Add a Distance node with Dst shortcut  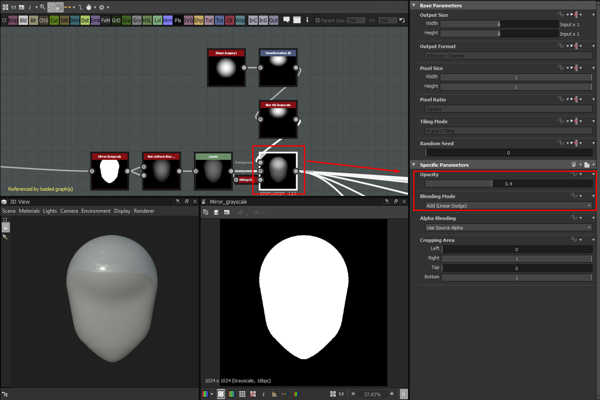pos(85,20)
